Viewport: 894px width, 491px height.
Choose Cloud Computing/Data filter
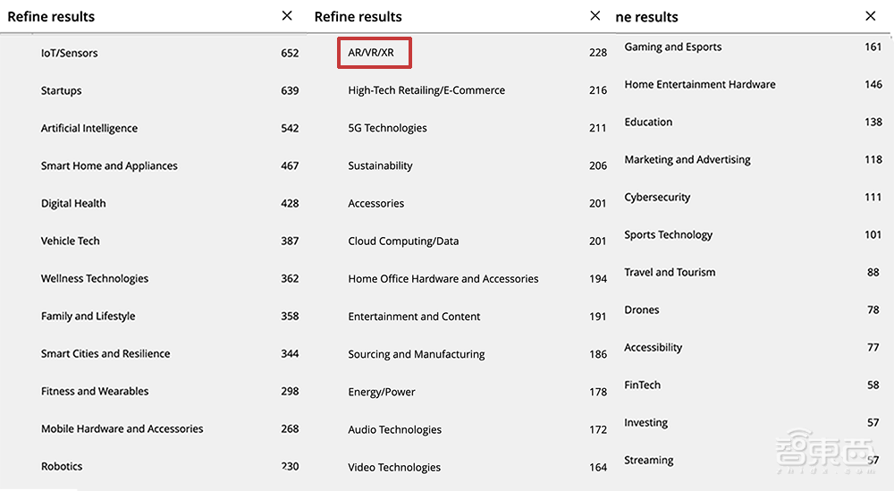(403, 241)
